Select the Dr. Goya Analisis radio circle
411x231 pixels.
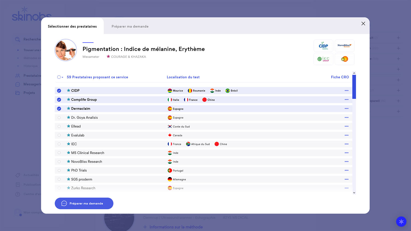(59, 118)
